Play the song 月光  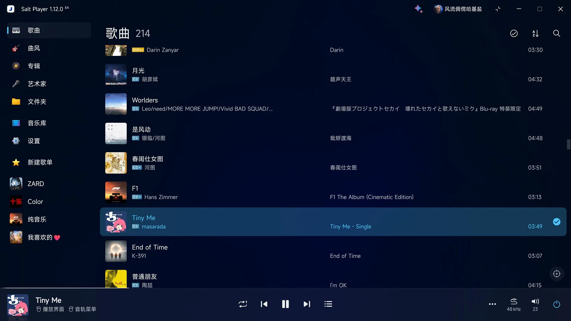(x=333, y=75)
